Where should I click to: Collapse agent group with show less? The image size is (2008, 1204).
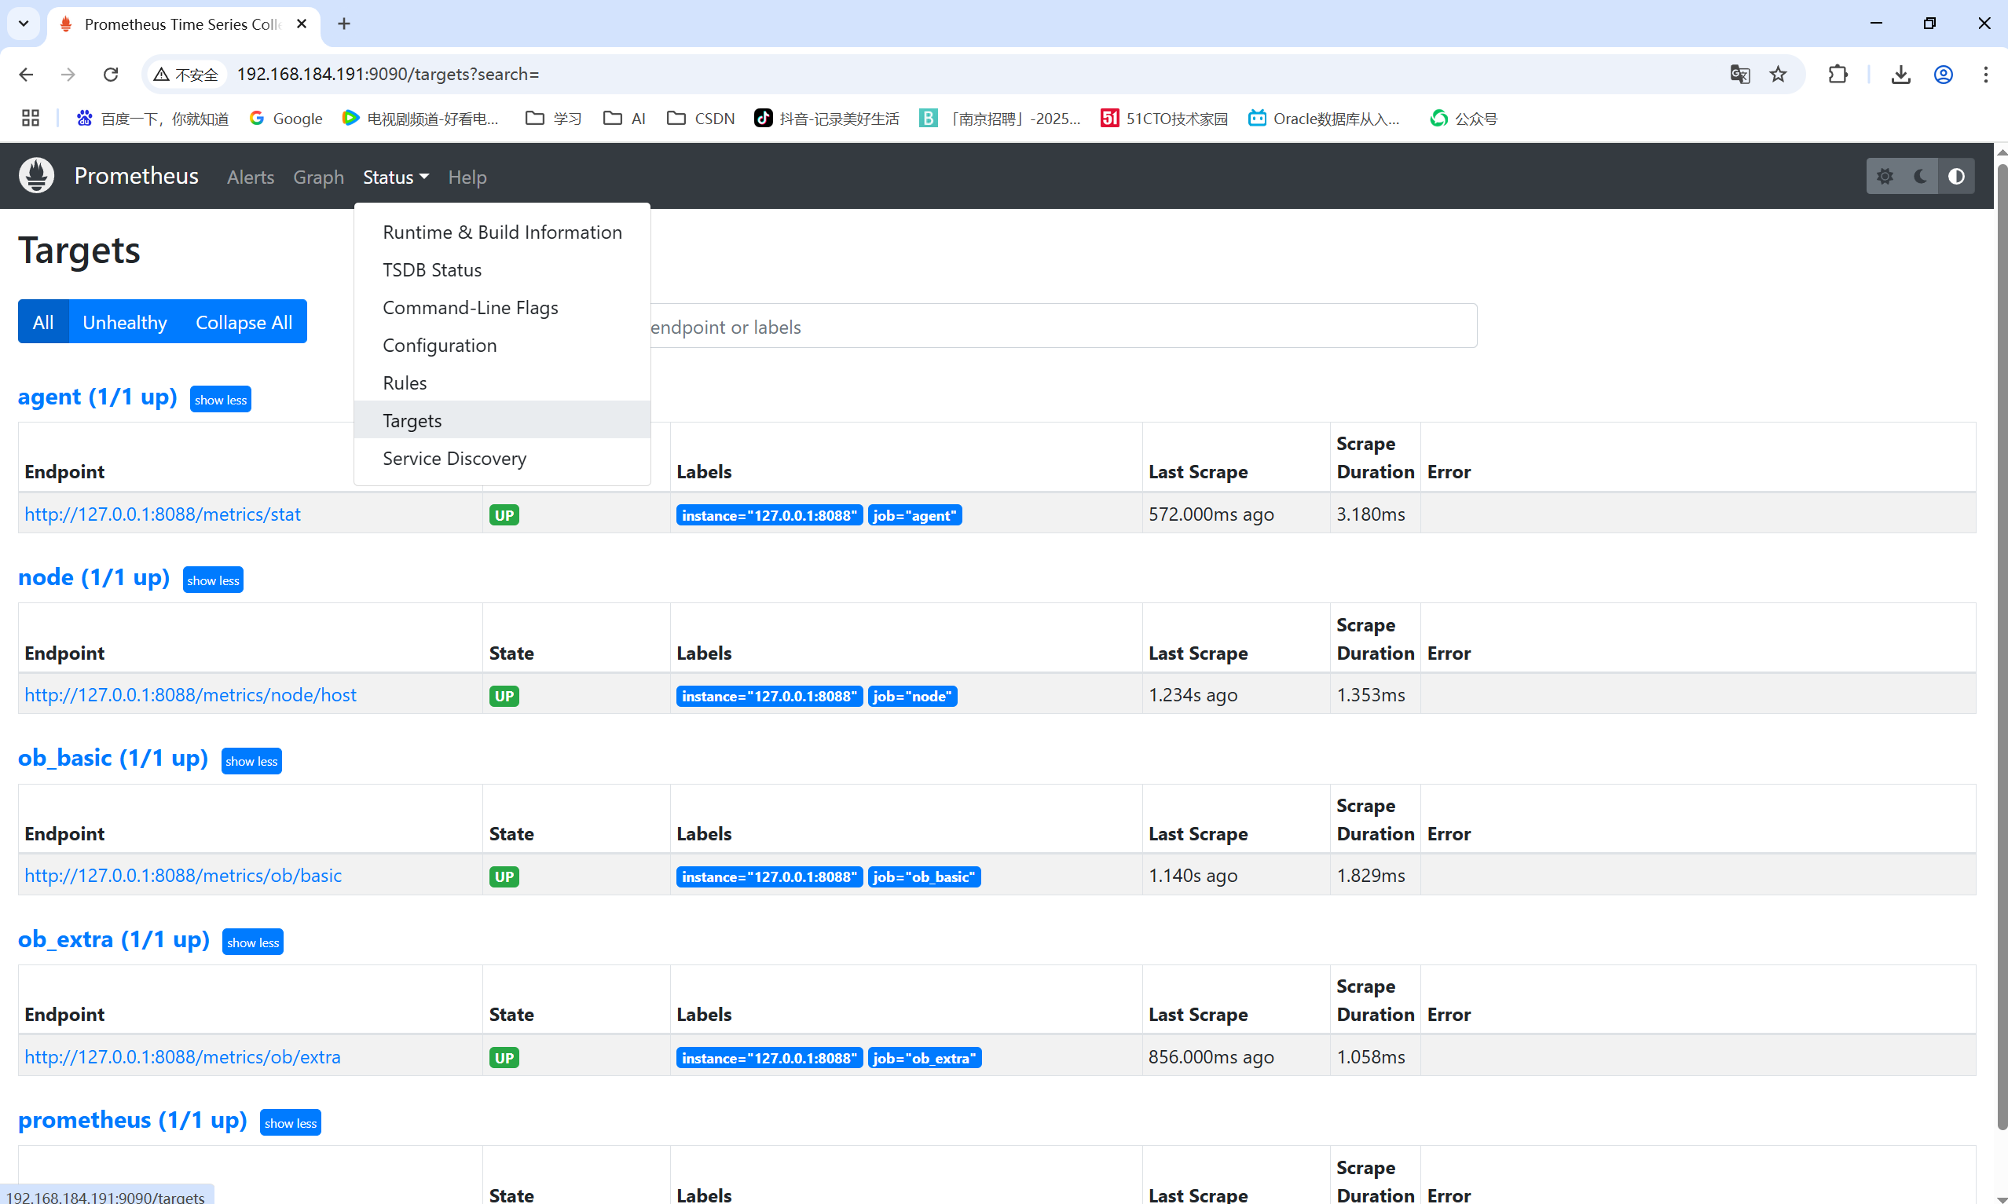tap(221, 399)
